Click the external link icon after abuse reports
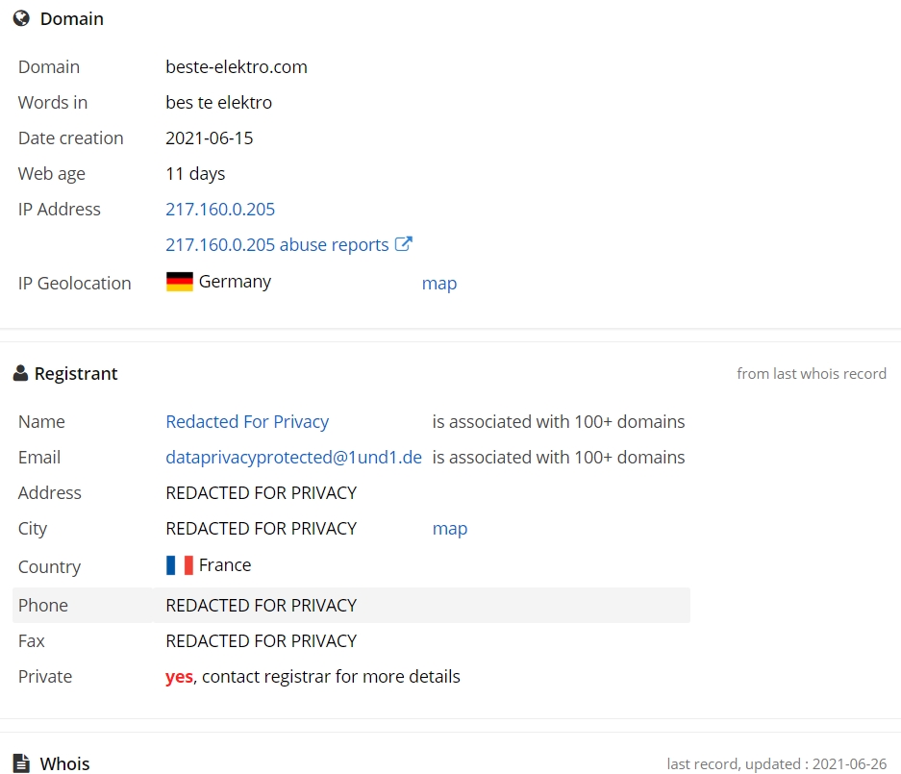The width and height of the screenshot is (901, 774). (x=403, y=244)
